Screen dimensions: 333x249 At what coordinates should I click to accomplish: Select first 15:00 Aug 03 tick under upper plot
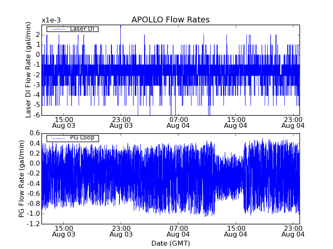point(63,122)
